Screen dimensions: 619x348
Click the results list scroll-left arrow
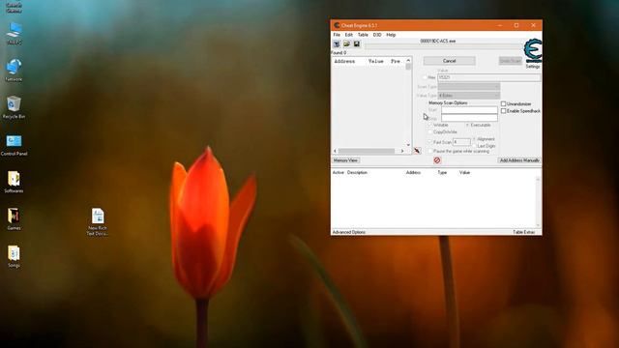tap(336, 151)
